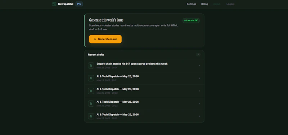This screenshot has width=288, height=135.
Task: Click chevron on the 20:51 draft row
Action: point(199,78)
